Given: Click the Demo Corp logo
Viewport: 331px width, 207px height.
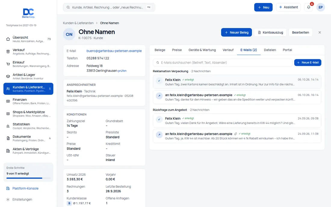Looking at the screenshot, I should pyautogui.click(x=29, y=13).
